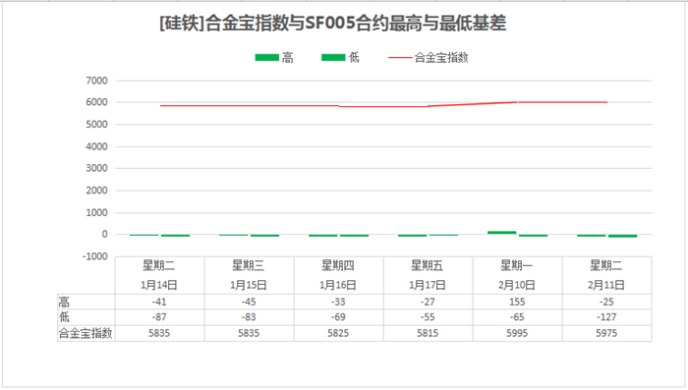Image resolution: width=688 pixels, height=390 pixels.
Task: Select the cell showing 155
Action: tap(517, 302)
